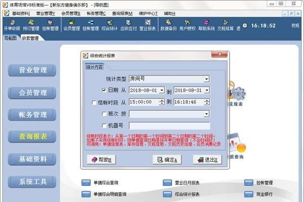Enable the 结帐时段 checkbox
Viewport: 304px width, 202px height.
pos(94,102)
